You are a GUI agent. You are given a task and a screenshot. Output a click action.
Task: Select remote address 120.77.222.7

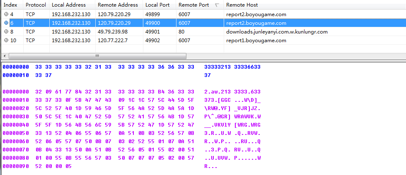(x=113, y=40)
